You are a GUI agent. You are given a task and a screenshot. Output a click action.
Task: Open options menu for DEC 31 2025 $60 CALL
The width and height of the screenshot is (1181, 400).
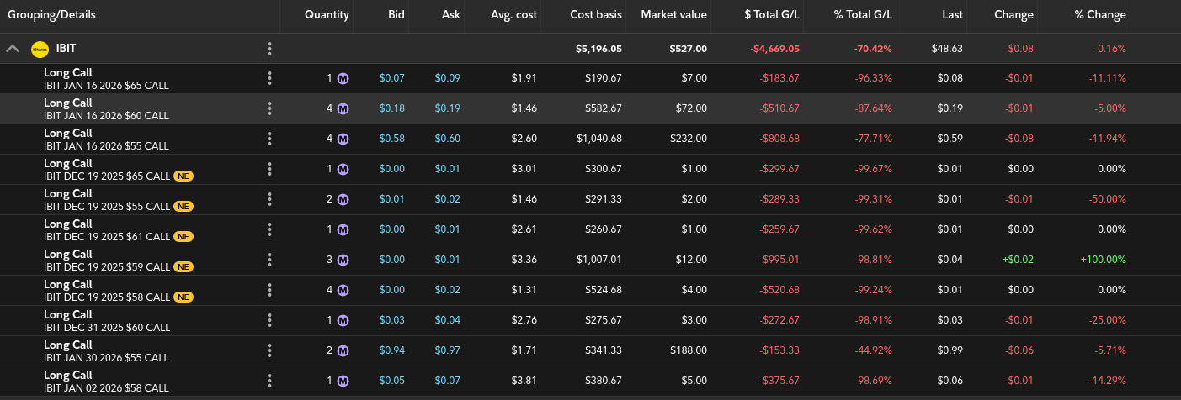point(269,320)
